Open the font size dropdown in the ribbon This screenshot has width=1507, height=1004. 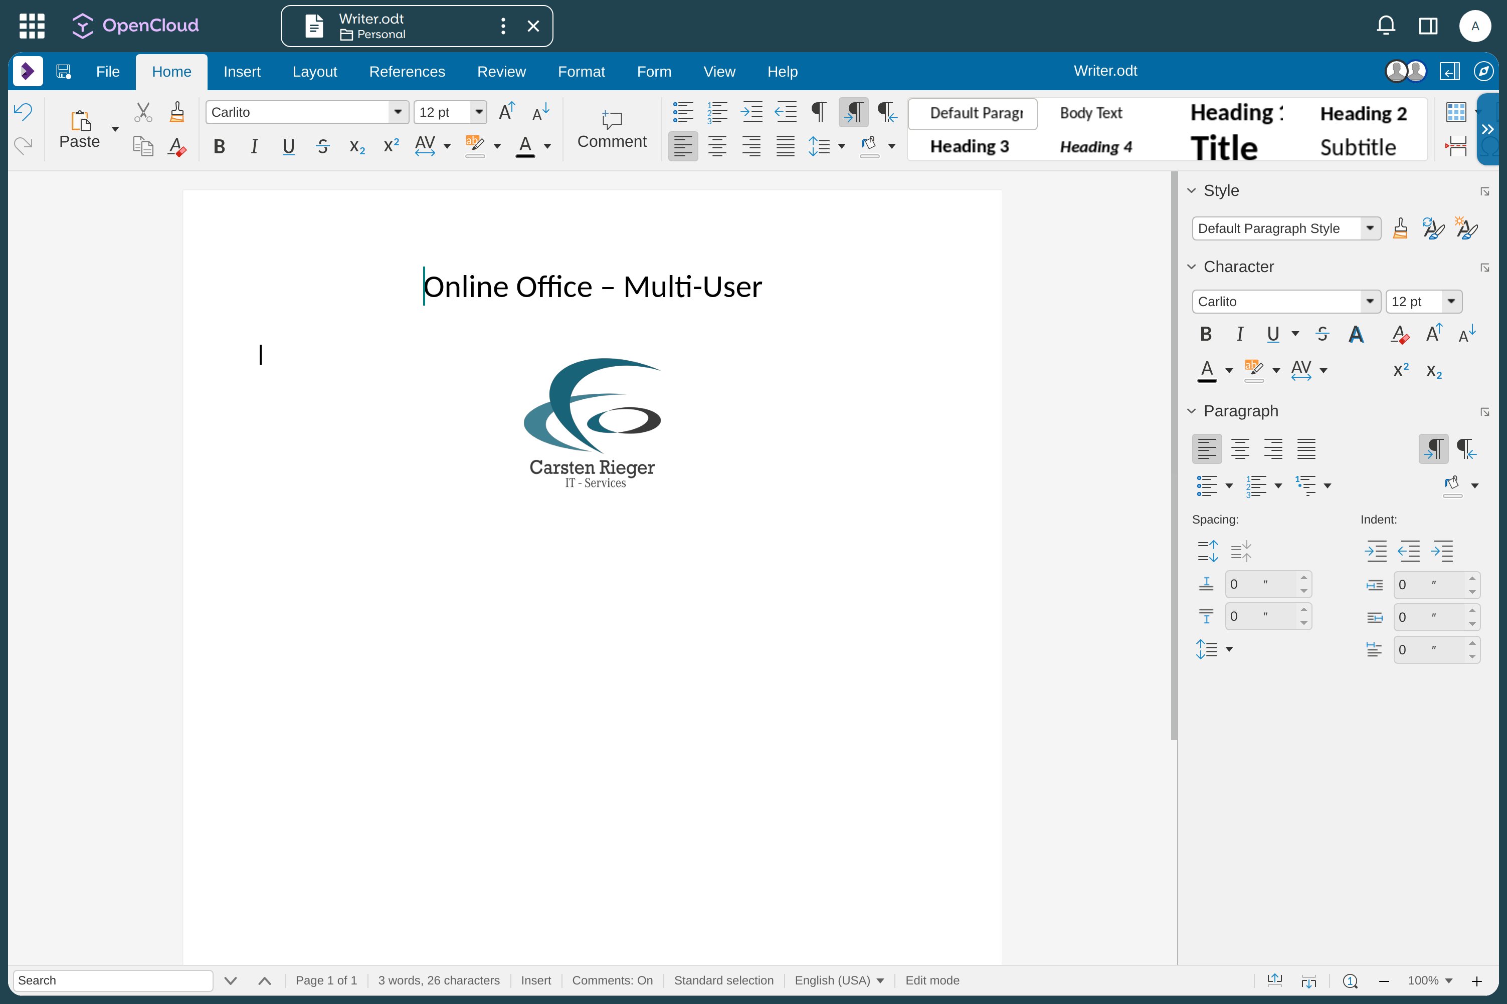click(479, 112)
